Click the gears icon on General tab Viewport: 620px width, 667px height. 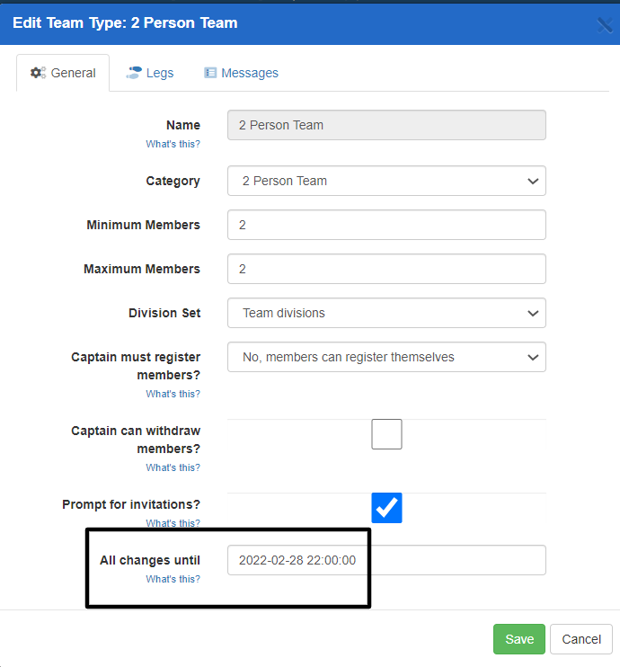click(38, 73)
